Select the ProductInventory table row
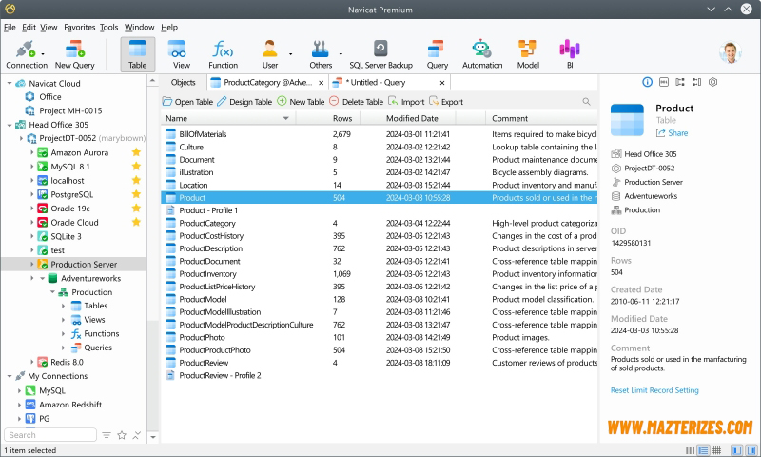 (379, 274)
